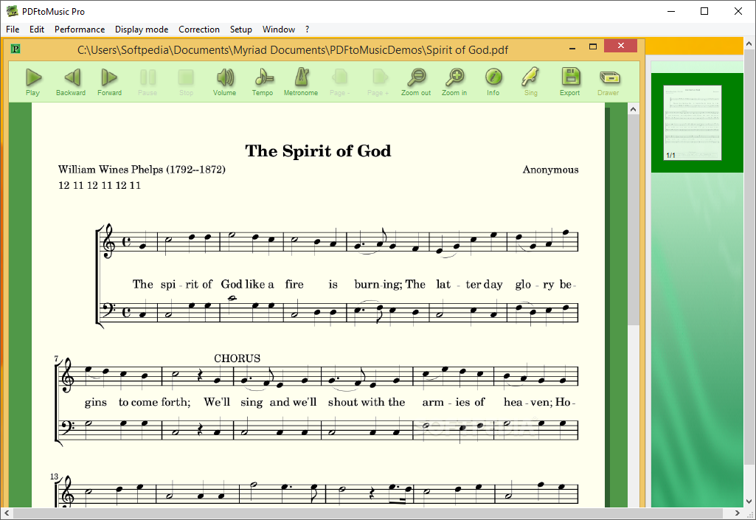This screenshot has height=520, width=756.
Task: Open the ? help menu
Action: 307,30
